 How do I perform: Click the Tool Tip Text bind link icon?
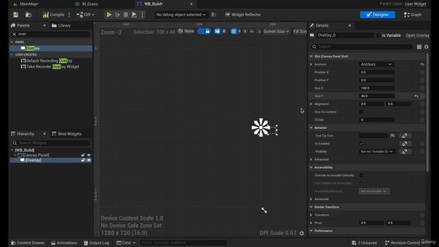pos(405,136)
